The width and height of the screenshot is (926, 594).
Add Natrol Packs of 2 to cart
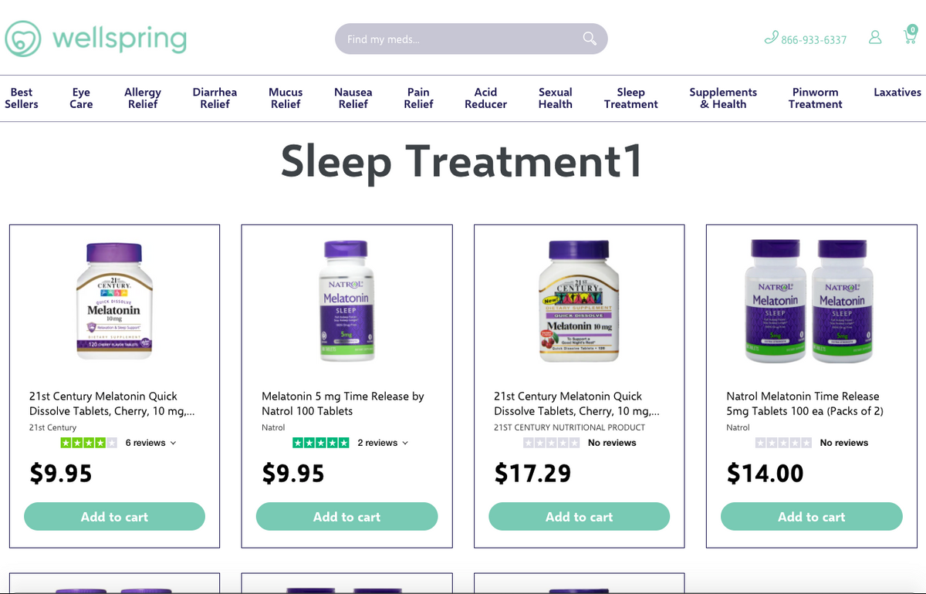coord(811,517)
